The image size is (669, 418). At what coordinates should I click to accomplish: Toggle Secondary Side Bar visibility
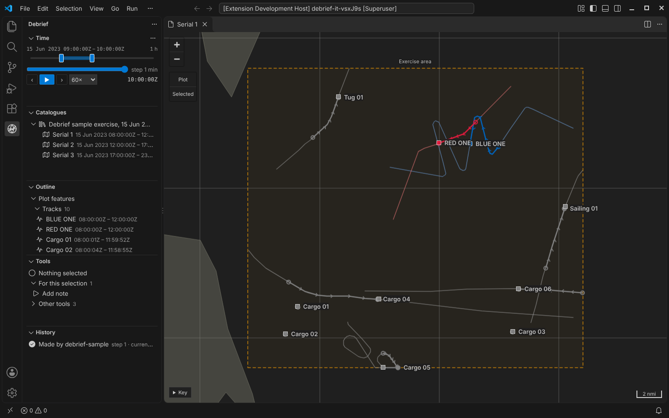[617, 8]
